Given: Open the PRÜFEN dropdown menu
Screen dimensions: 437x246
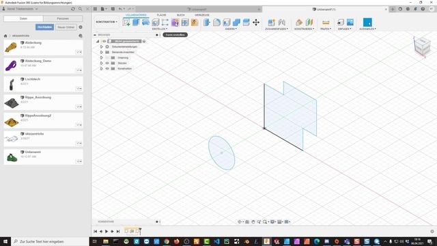Looking at the screenshot, I should 326,29.
